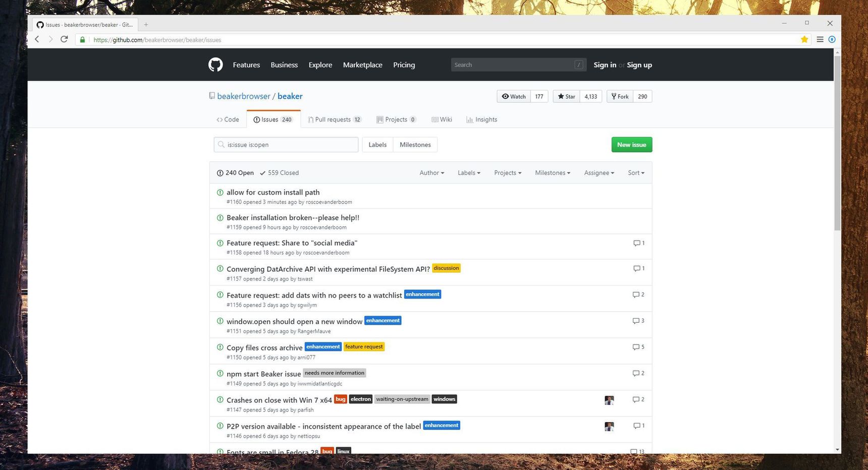Click the search keyboard shortcut slash icon
This screenshot has height=470, width=868.
click(579, 65)
